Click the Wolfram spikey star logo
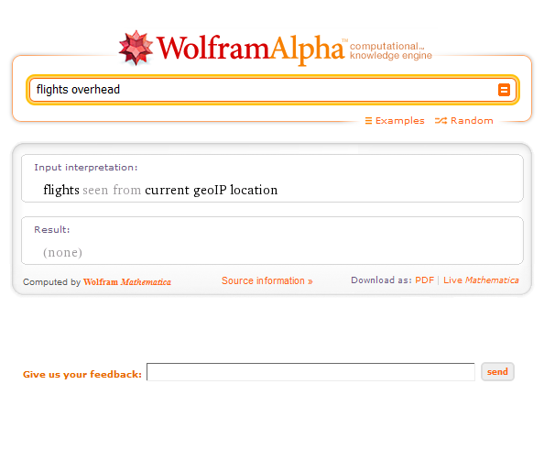This screenshot has height=450, width=544. pos(136,48)
